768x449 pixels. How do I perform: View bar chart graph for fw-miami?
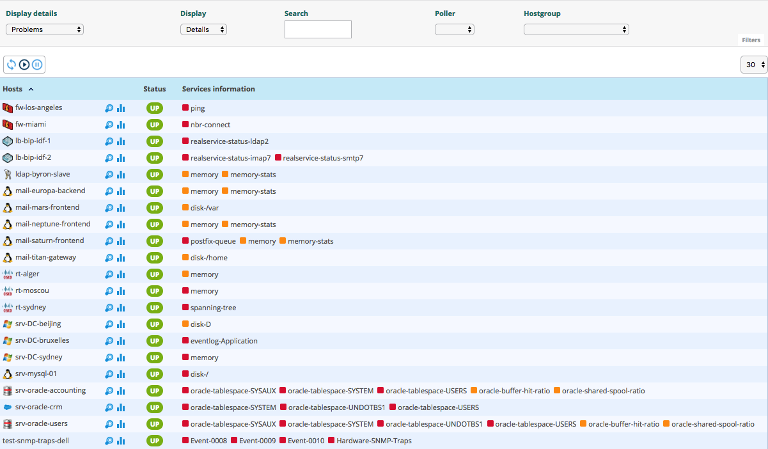point(121,125)
